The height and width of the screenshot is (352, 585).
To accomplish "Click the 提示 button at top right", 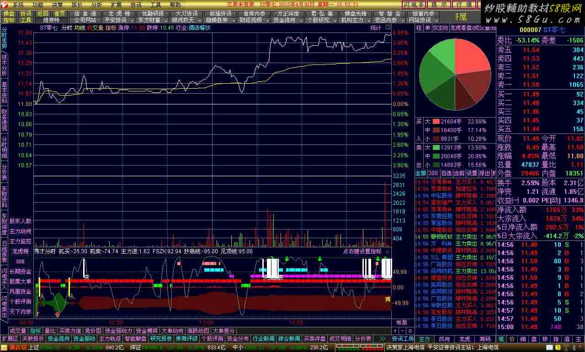I will (x=439, y=5).
